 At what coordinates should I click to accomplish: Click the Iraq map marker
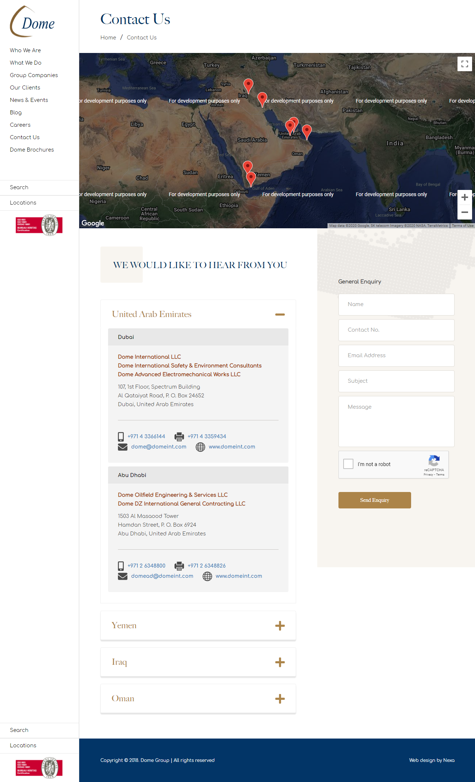(x=248, y=86)
